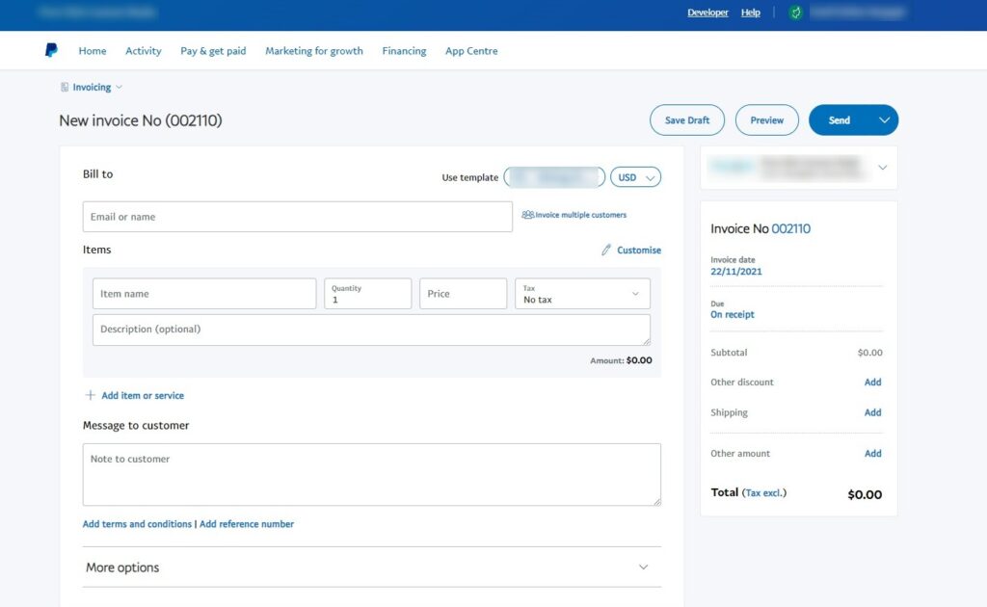This screenshot has width=987, height=607.
Task: Click the Subtotal $0.00 value
Action: [870, 353]
